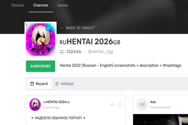The width and height of the screenshot is (188, 125).
Task: Click the post author name link
Action: 56,102
